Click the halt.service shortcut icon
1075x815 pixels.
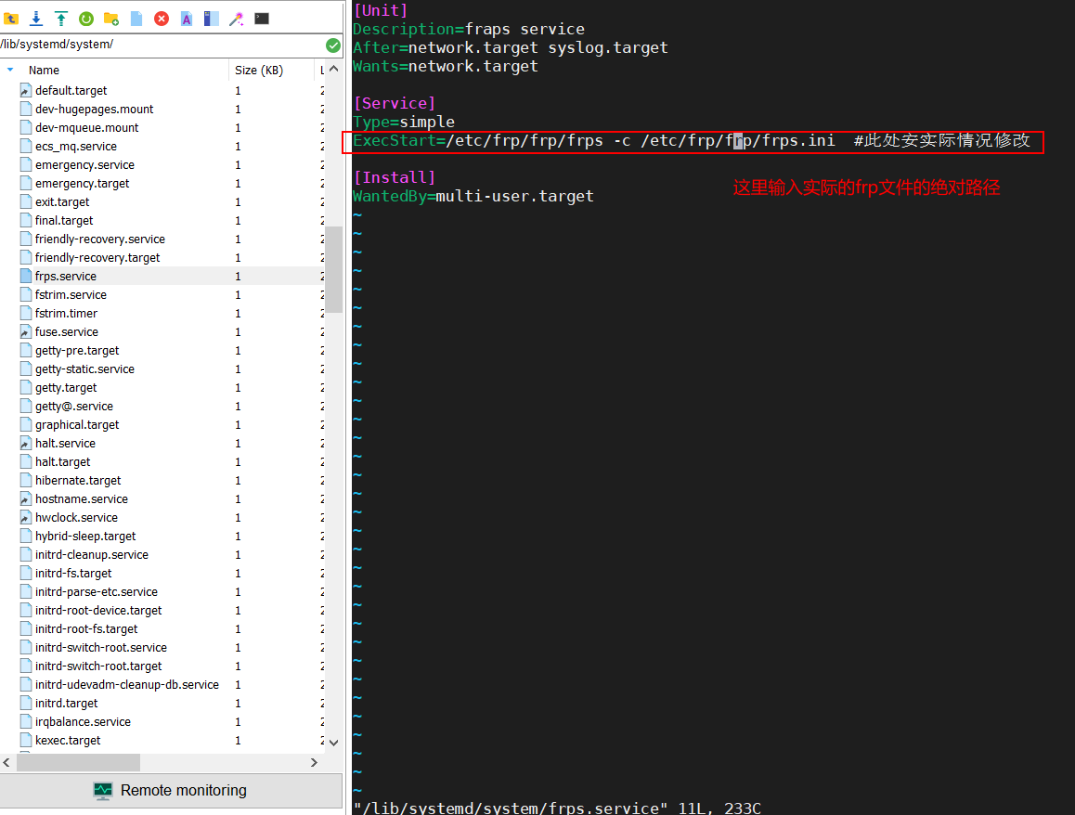25,443
